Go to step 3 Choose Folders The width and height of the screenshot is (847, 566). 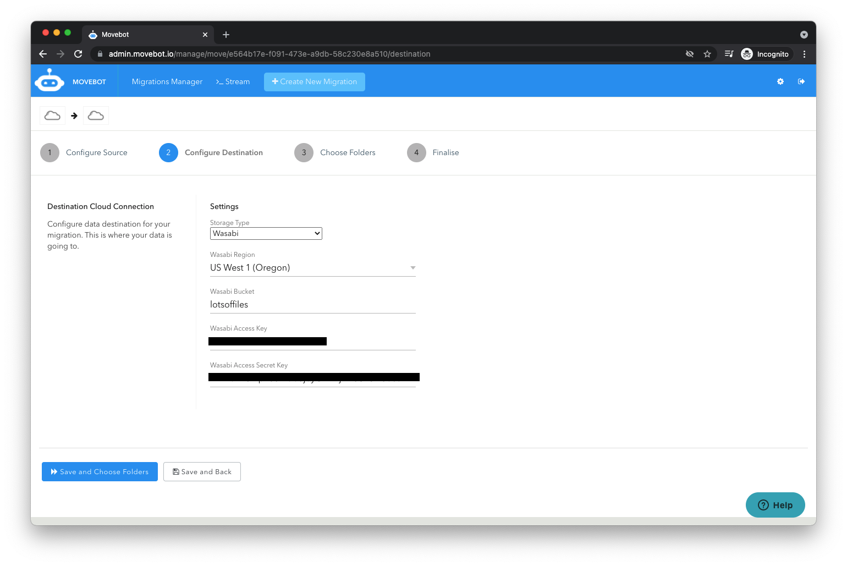(x=335, y=152)
